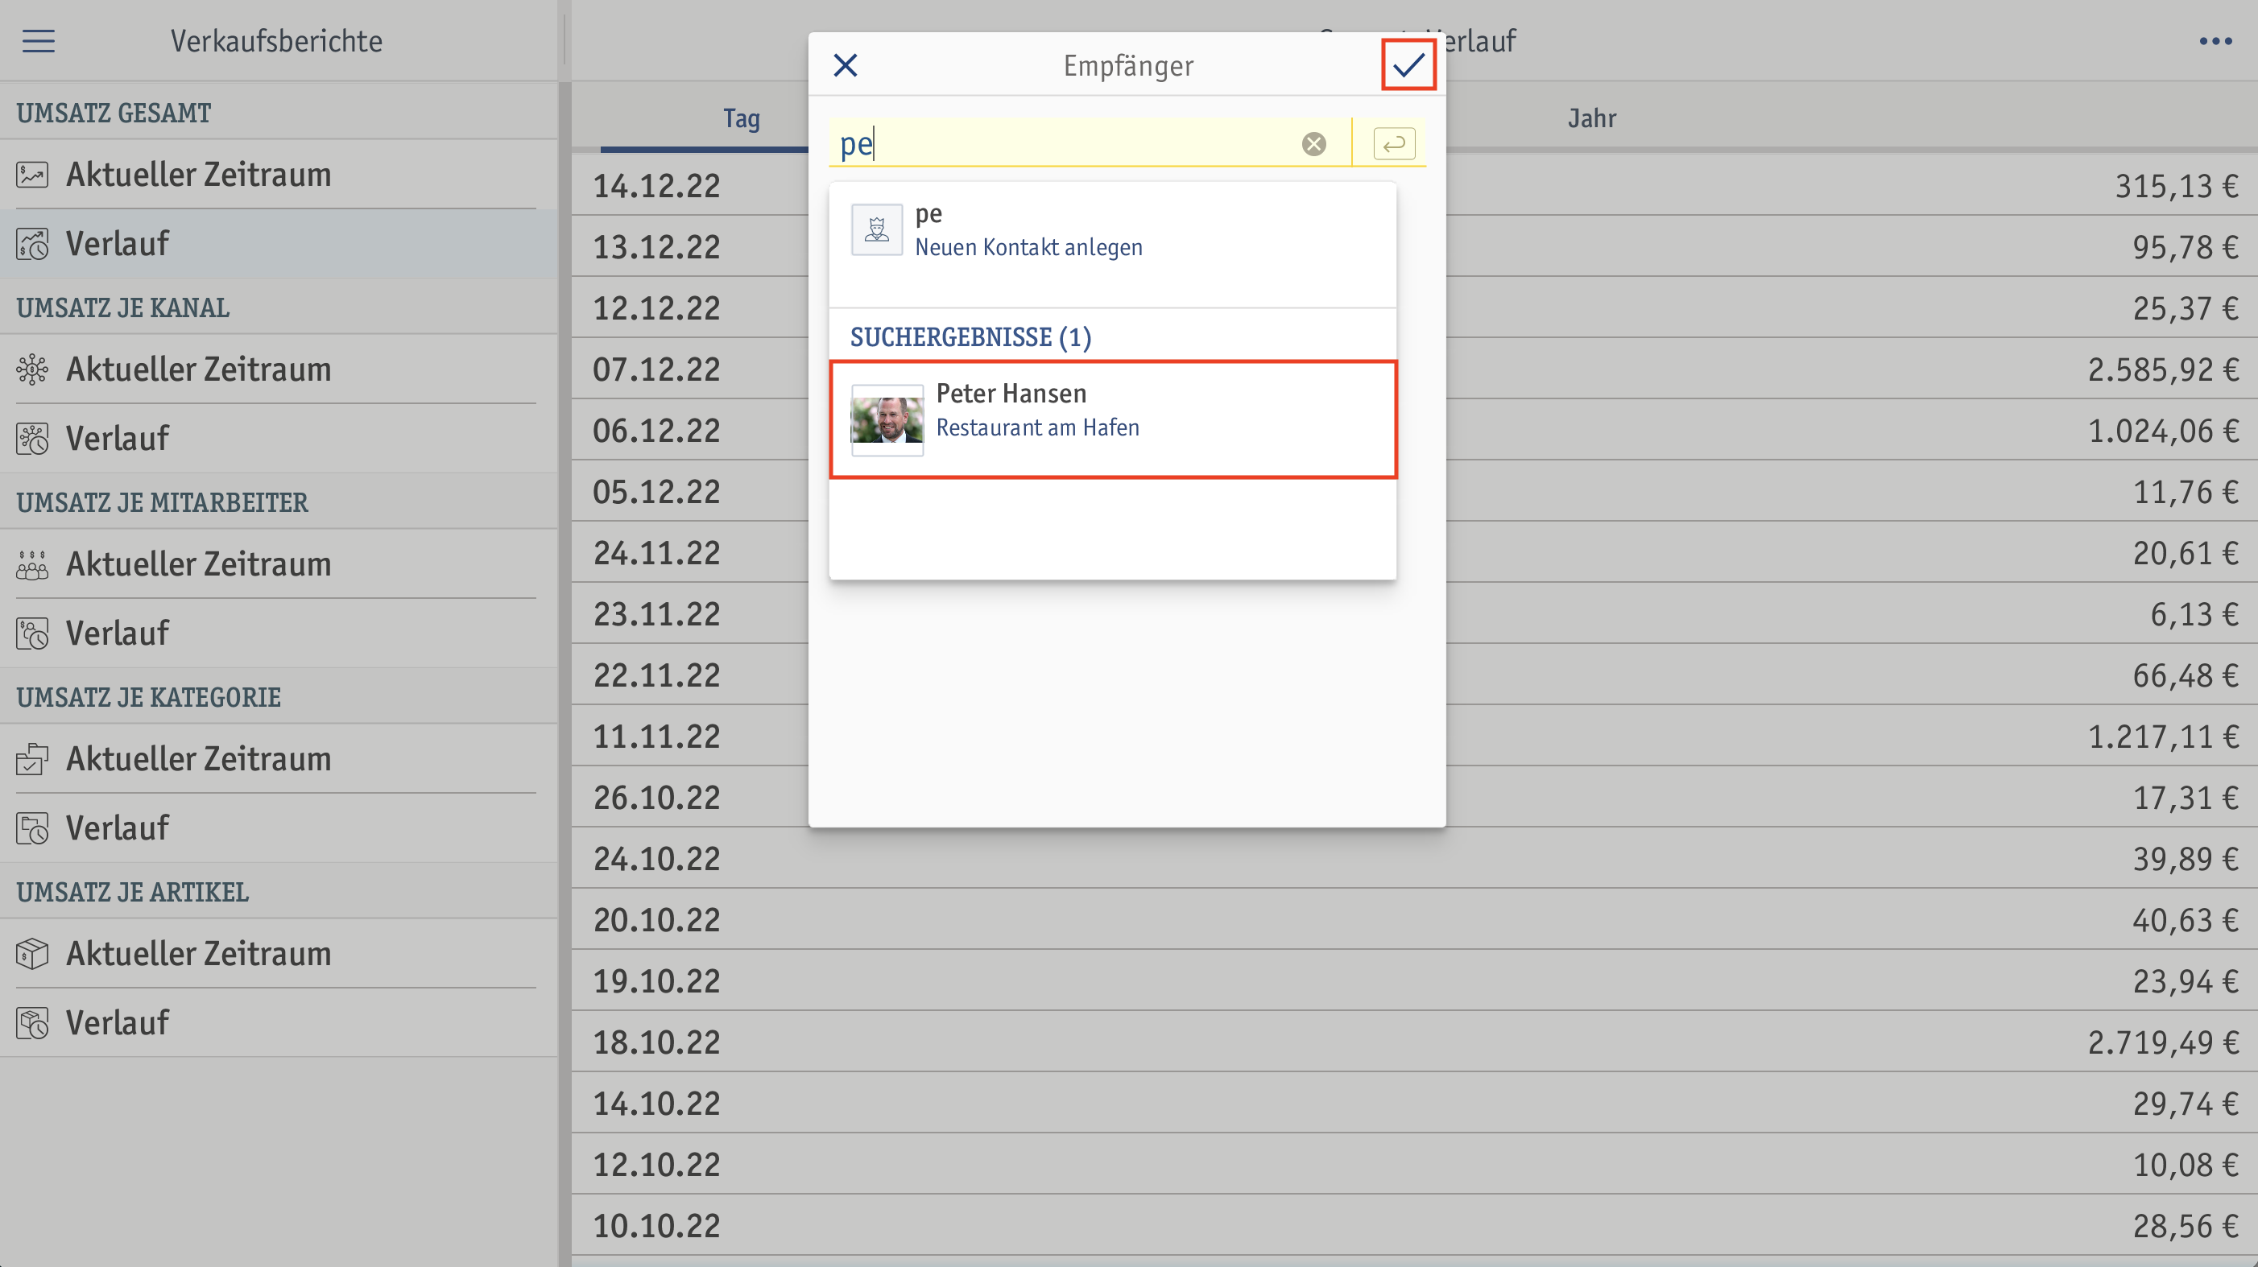Image resolution: width=2258 pixels, height=1267 pixels.
Task: Click the return key icon beside search
Action: point(1394,144)
